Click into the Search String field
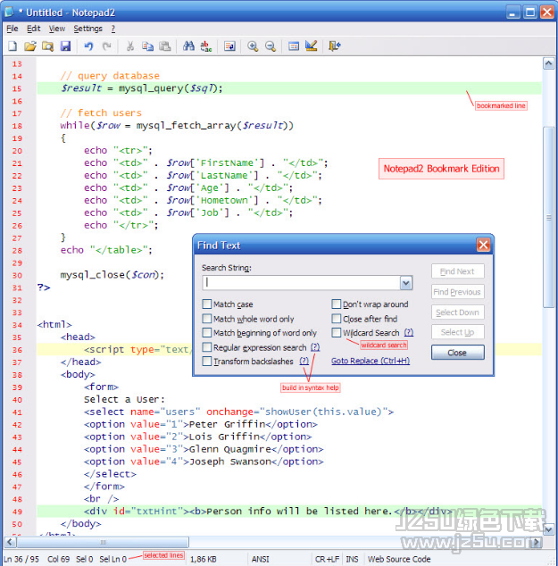This screenshot has height=566, width=558. coord(301,283)
